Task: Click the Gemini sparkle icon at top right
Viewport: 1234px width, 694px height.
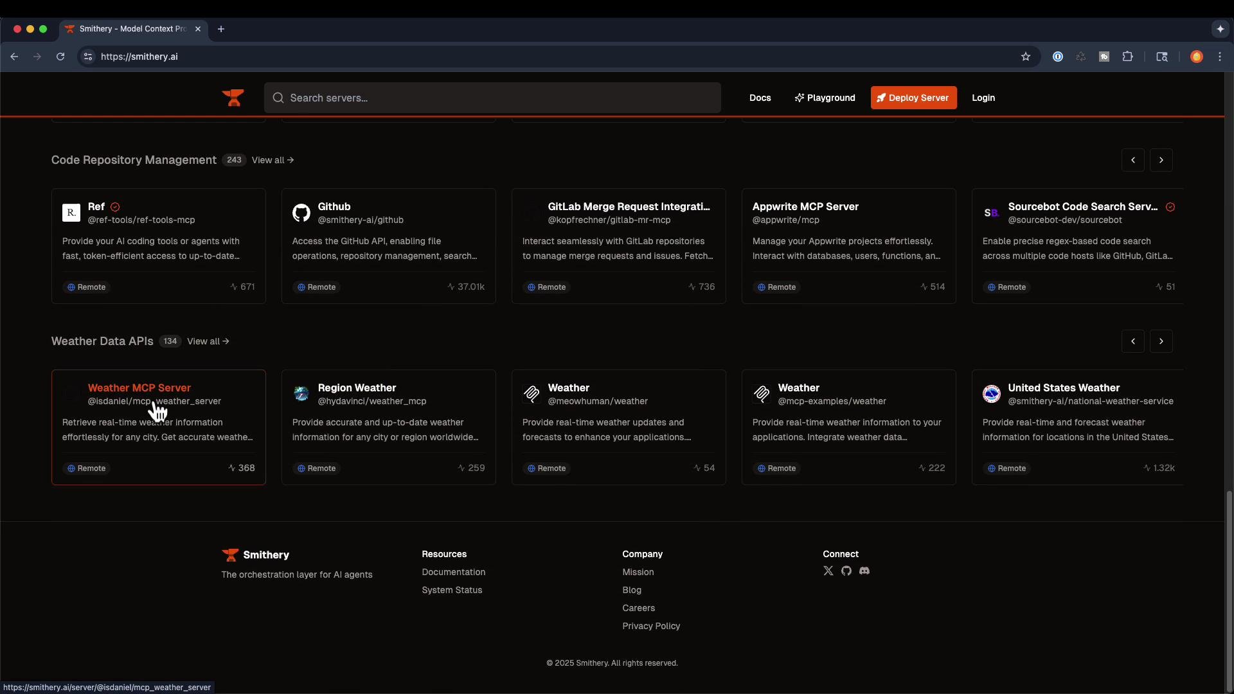Action: pos(1220,29)
